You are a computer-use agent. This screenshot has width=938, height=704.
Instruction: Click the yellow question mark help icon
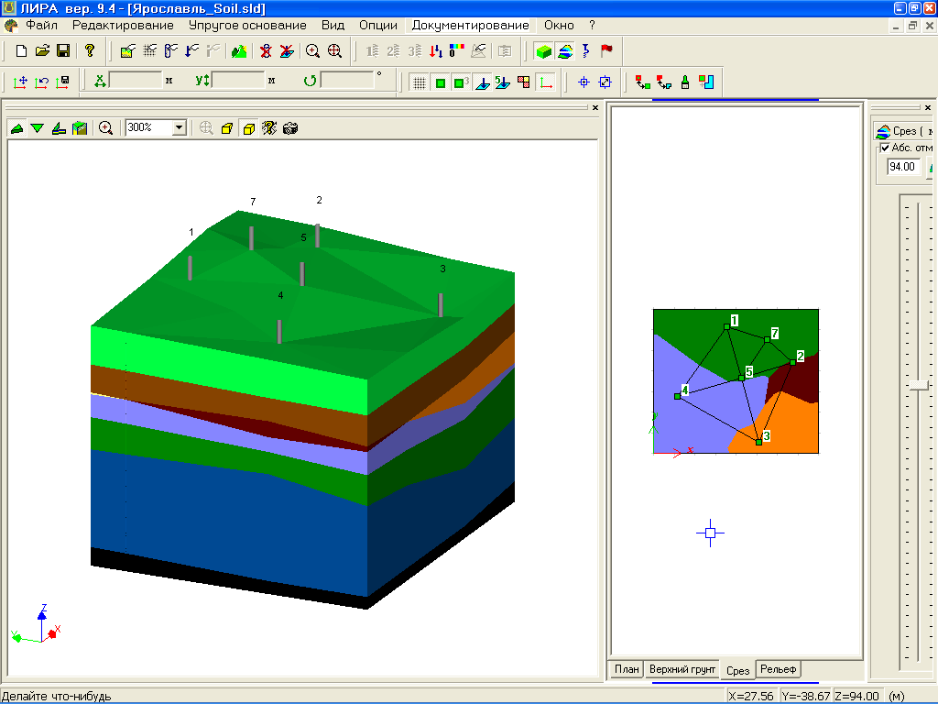pyautogui.click(x=89, y=51)
